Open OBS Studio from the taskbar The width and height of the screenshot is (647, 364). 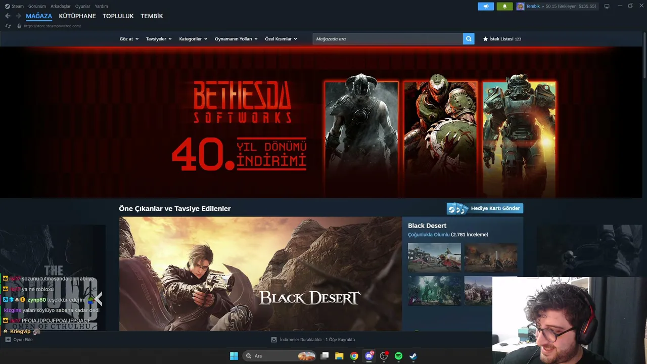[384, 356]
